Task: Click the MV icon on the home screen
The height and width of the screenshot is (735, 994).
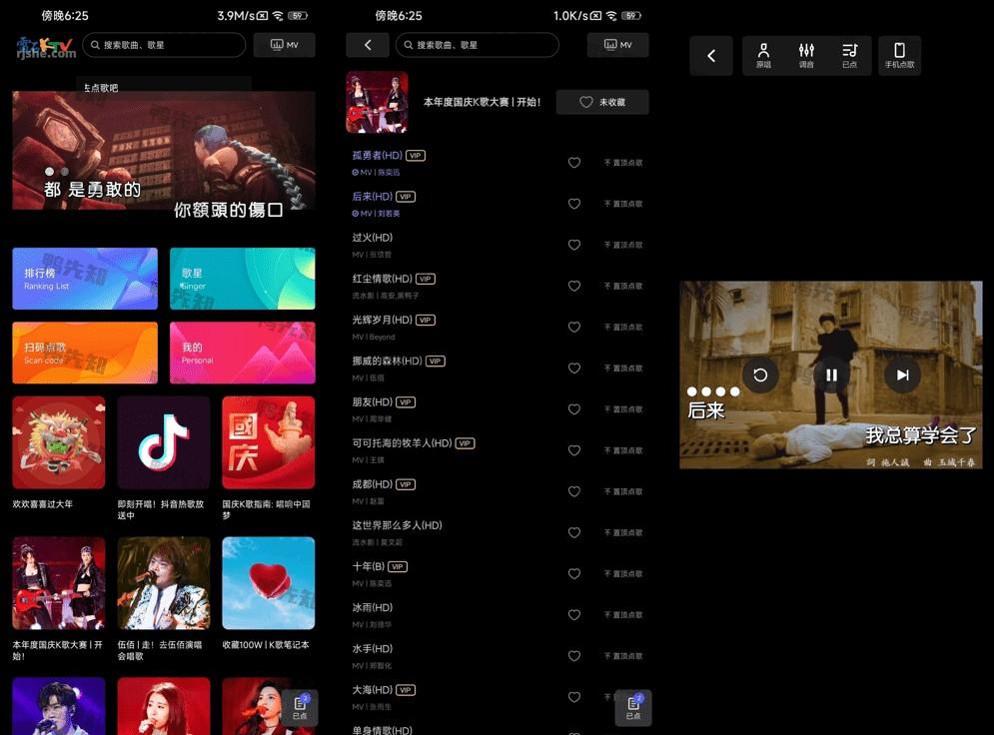Action: [x=285, y=44]
